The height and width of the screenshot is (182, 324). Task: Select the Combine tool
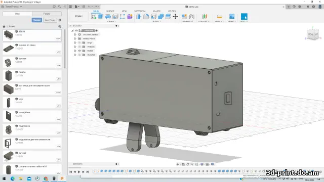click(160, 17)
